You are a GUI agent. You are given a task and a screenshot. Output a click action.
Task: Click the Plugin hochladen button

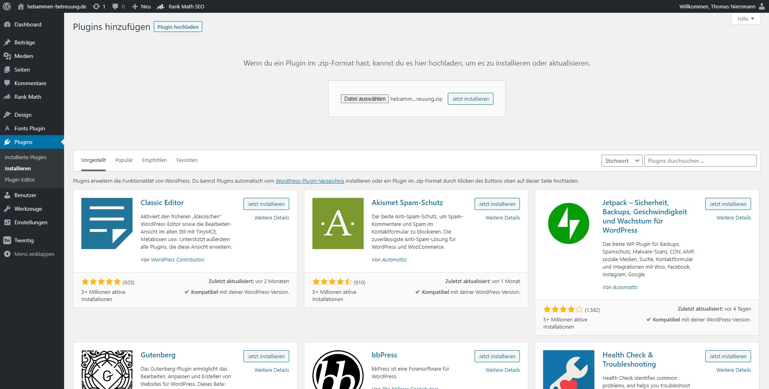tap(178, 27)
